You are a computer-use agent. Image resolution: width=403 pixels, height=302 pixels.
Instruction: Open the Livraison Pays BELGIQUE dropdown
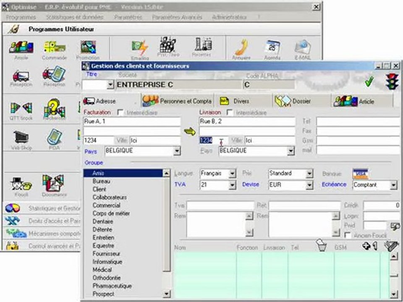pos(290,151)
